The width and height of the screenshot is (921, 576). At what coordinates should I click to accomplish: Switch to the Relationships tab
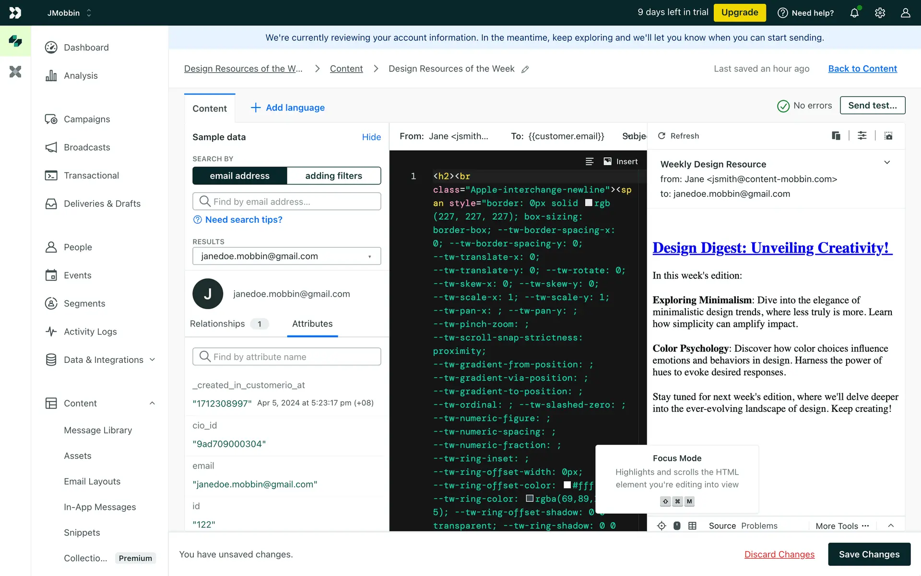pyautogui.click(x=217, y=324)
